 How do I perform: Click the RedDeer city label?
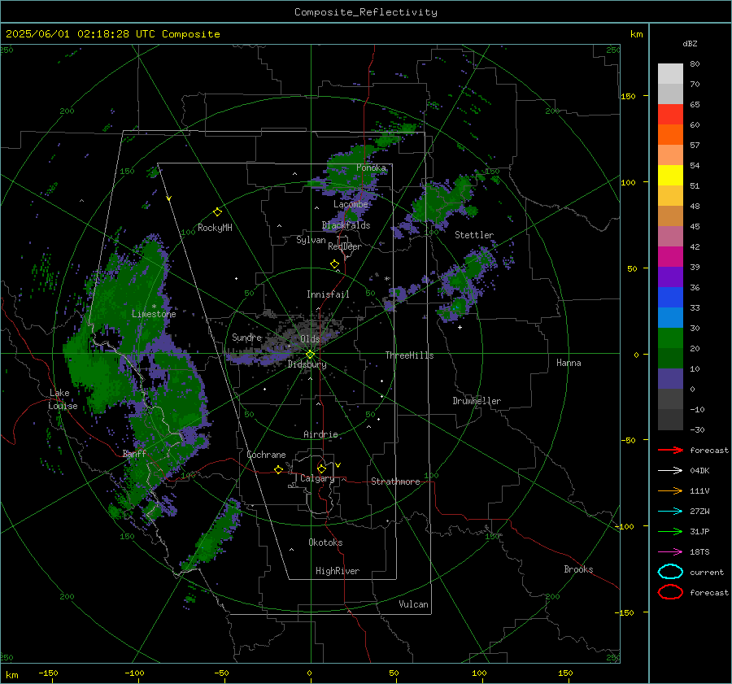(x=345, y=246)
